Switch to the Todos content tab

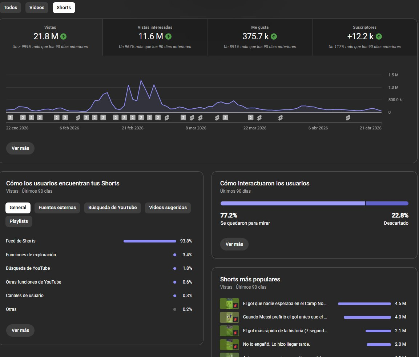[11, 8]
